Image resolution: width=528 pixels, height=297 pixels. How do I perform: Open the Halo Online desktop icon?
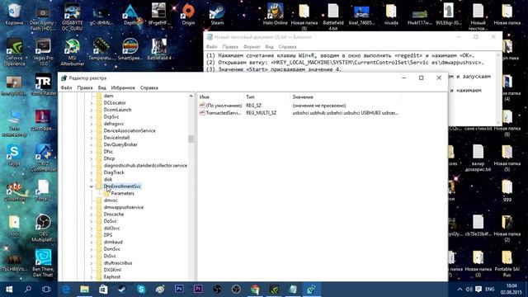[275, 15]
